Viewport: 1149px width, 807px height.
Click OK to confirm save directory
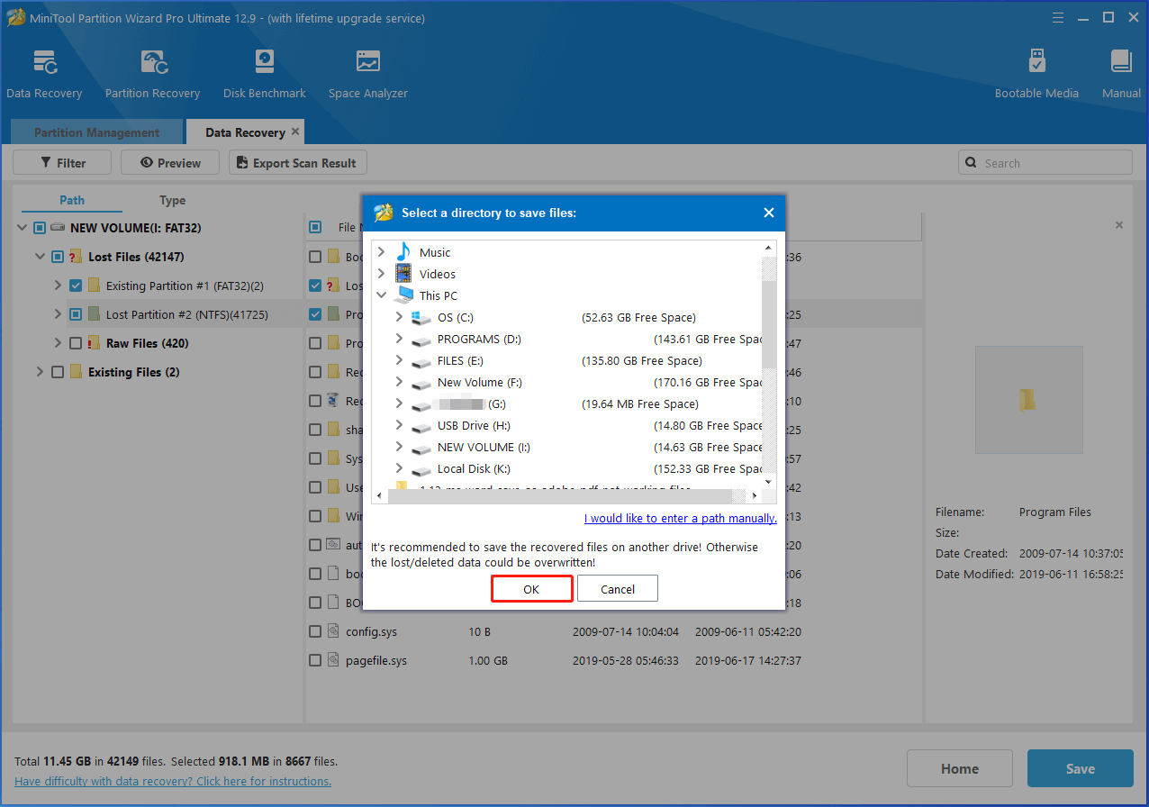(x=531, y=588)
